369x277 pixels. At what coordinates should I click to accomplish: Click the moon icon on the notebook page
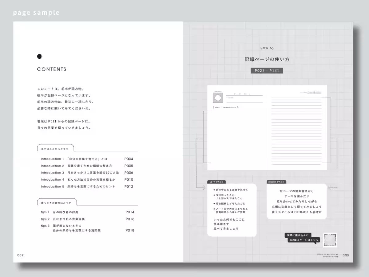click(218, 98)
